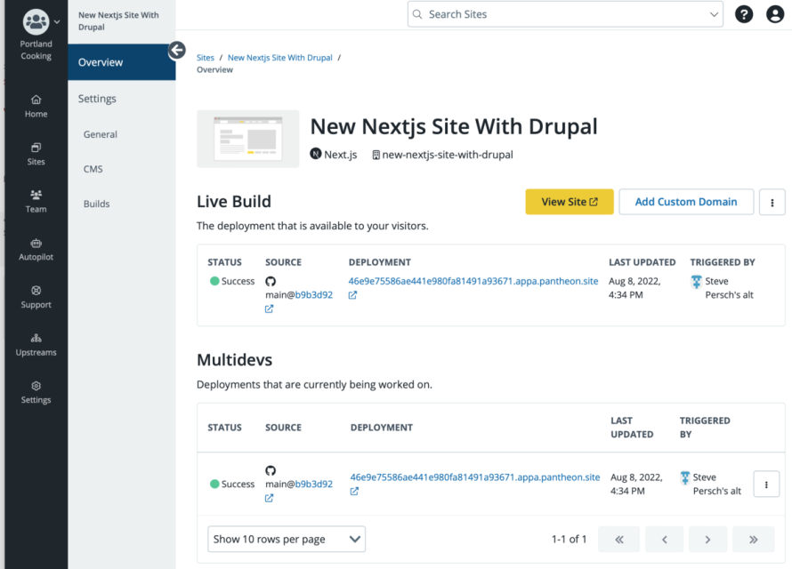Open site Settings menu heading
Screen dimensions: 792x569
click(x=97, y=99)
